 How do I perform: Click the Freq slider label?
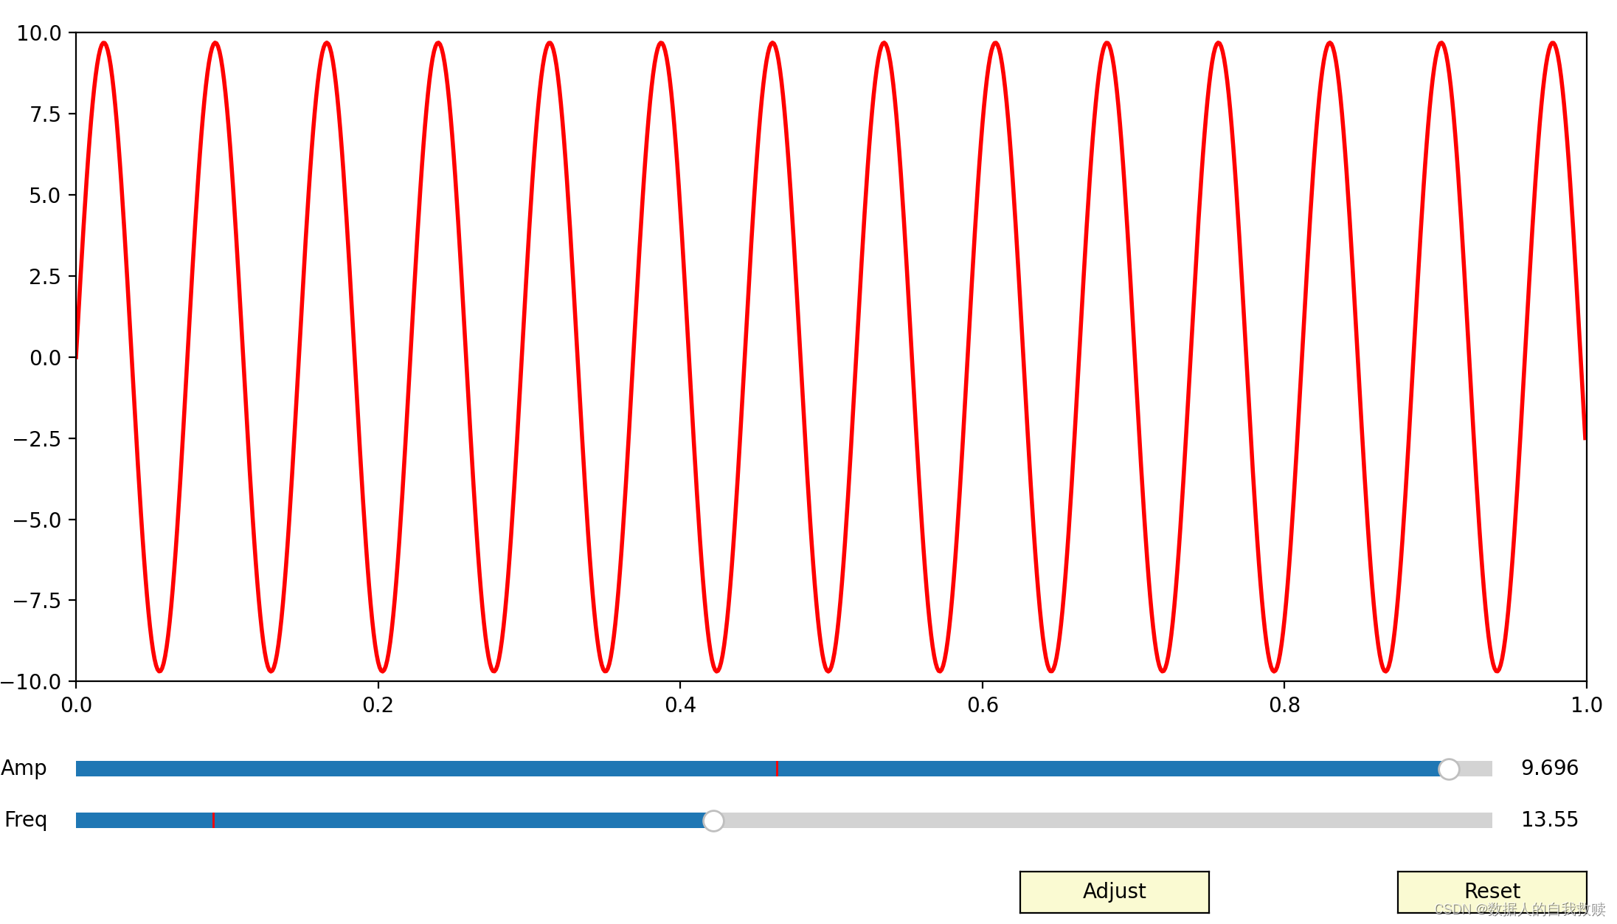[26, 820]
